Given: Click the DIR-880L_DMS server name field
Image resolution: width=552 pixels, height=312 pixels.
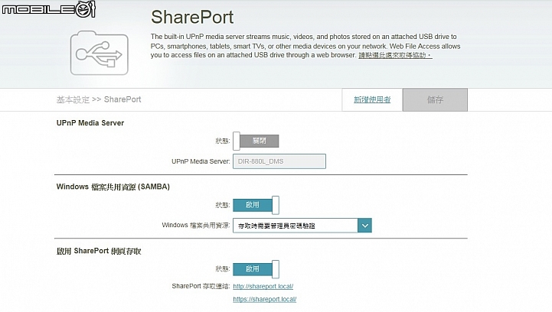Looking at the screenshot, I should click(279, 161).
